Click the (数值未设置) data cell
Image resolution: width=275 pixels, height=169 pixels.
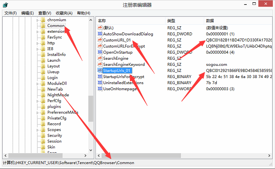pyautogui.click(x=217, y=28)
